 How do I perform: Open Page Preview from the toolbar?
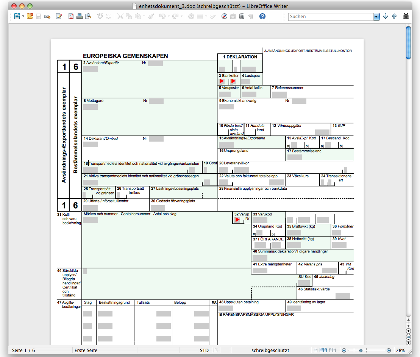(x=88, y=16)
